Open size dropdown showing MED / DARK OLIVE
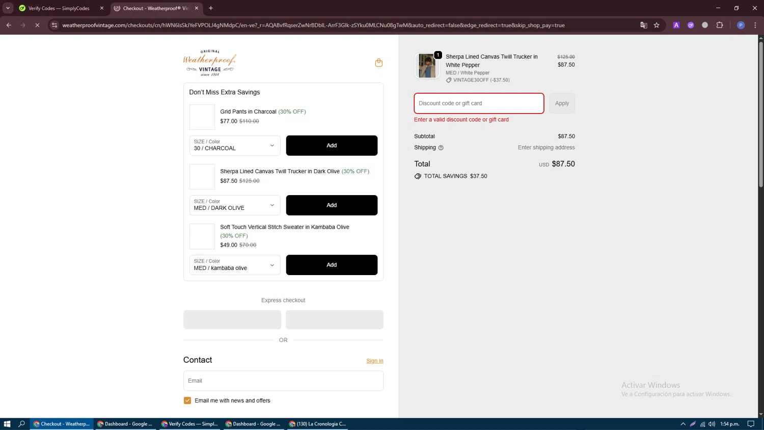The image size is (764, 430). (x=235, y=205)
